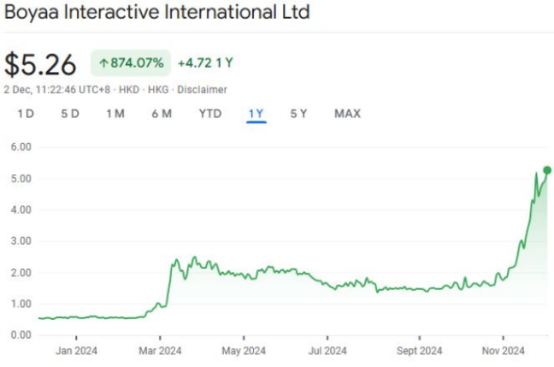Image resolution: width=554 pixels, height=367 pixels.
Task: Switch chart to 5Y range
Action: coord(298,114)
